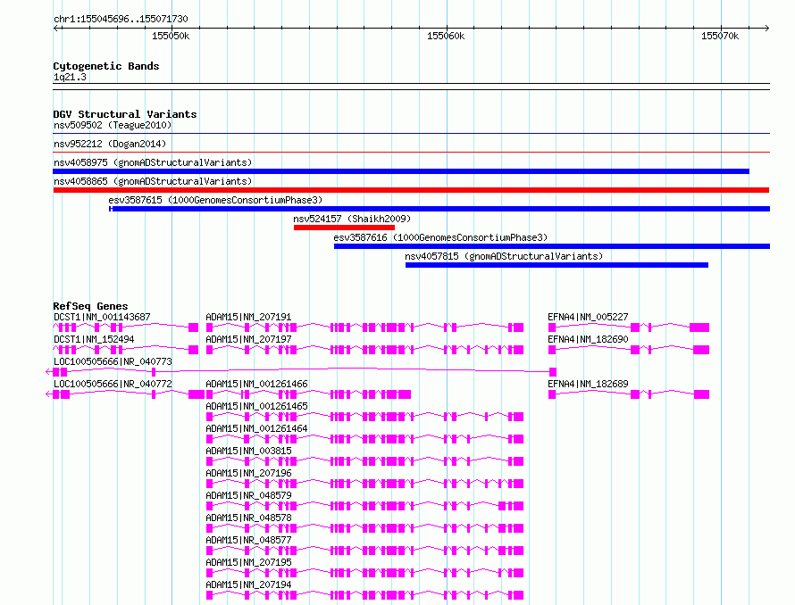Click the chr1:155045696..155071730 coordinate label
This screenshot has width=795, height=605.
(121, 19)
